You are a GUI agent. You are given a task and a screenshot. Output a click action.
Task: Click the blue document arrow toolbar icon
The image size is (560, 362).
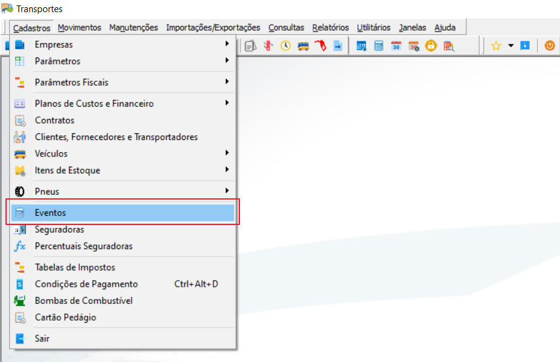338,45
